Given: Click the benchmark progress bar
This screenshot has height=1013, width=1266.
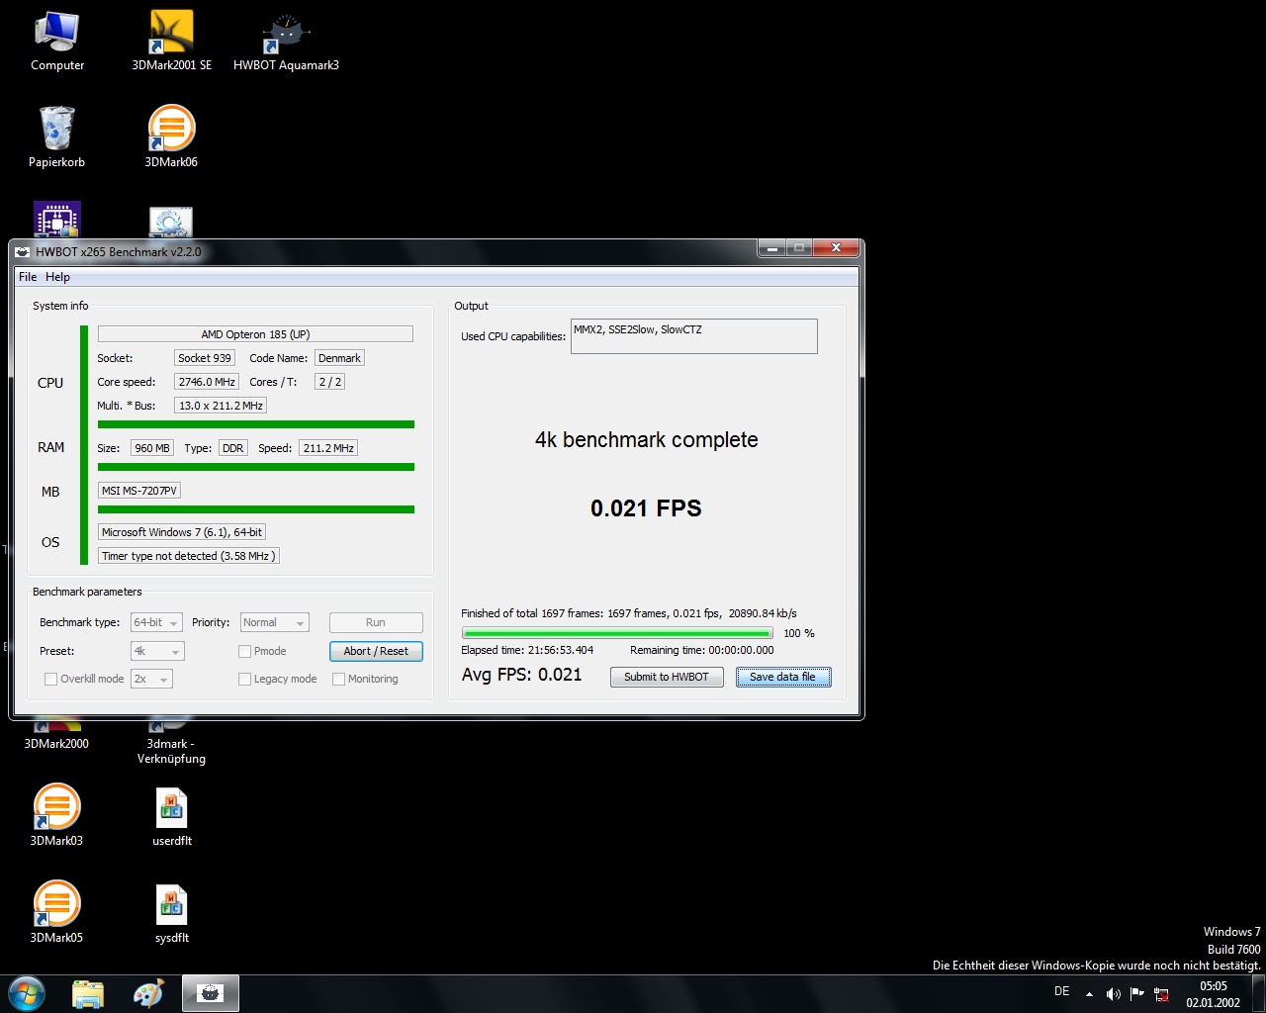Looking at the screenshot, I should pos(617,633).
